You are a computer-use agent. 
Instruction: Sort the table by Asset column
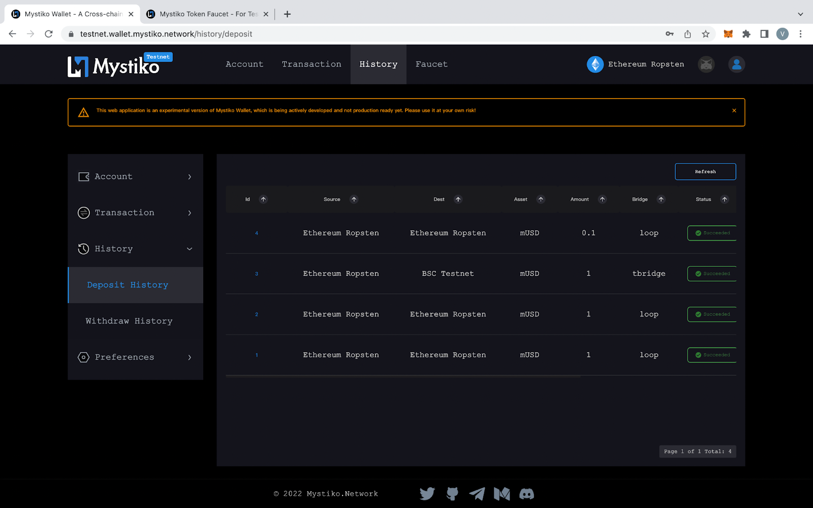[x=541, y=199]
